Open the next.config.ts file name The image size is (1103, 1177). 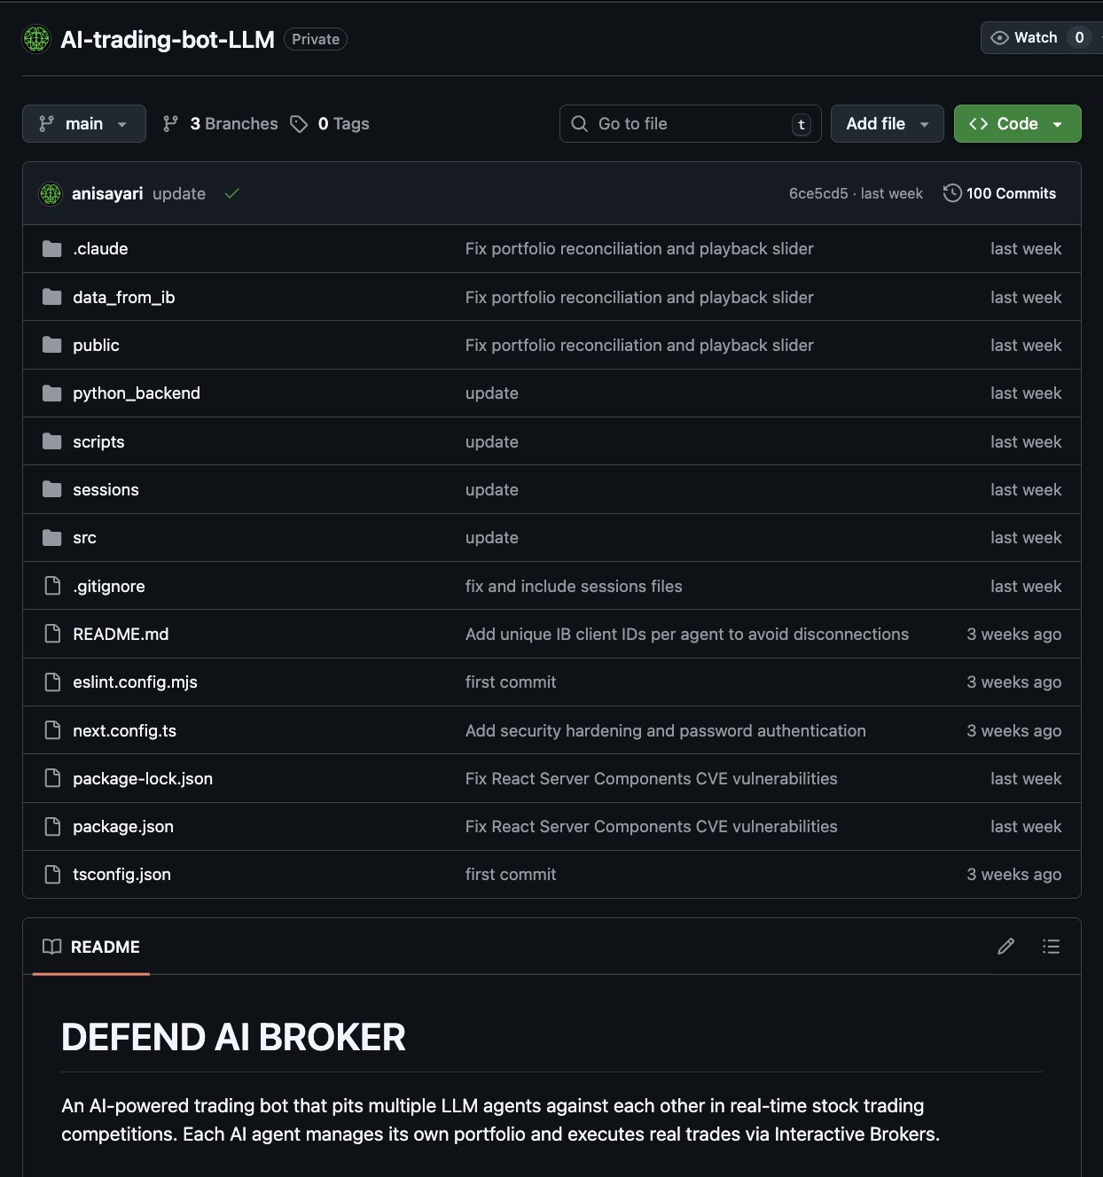(x=124, y=730)
